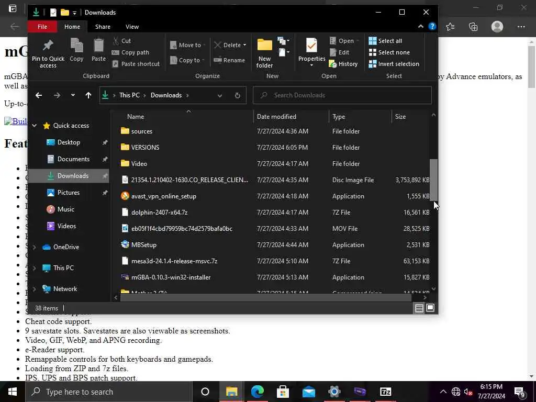Viewport: 536px width, 402px height.
Task: Collapse the Quick access tree
Action: [34, 126]
